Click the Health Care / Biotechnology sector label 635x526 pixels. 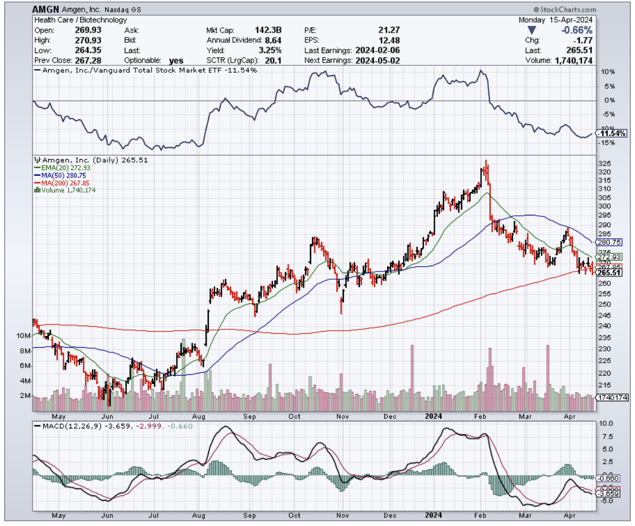(80, 20)
